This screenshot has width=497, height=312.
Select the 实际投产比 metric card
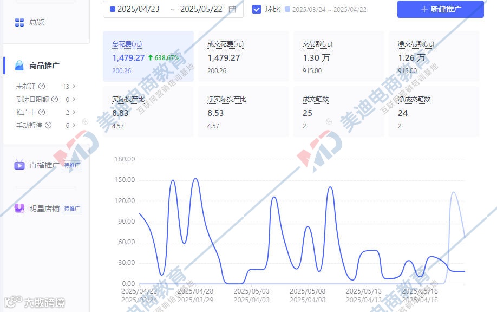click(x=148, y=111)
